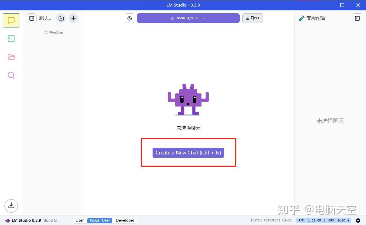Open the Chat tab in the sidebar
Screen dimensions: 366x225
[x=11, y=20]
